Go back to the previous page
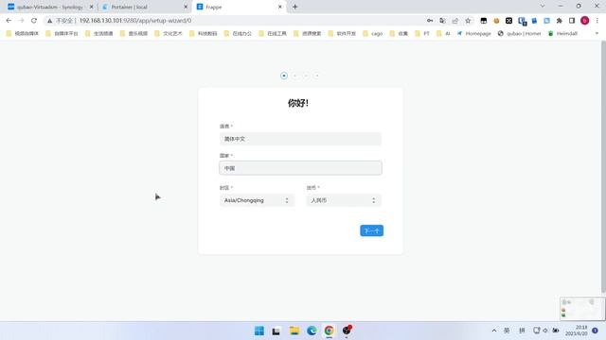Screen dimensions: 606x340 click(9, 21)
